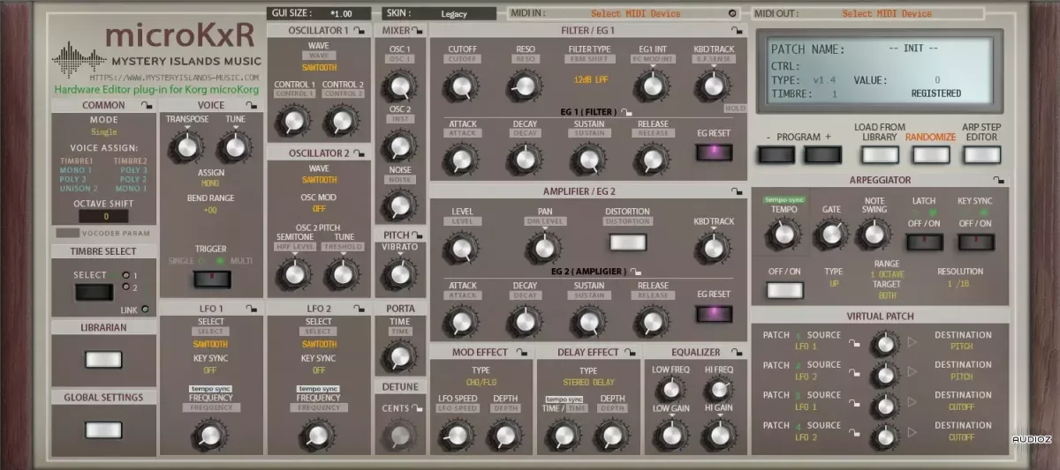Click the Mystery Islands Music waveform logo

78,60
